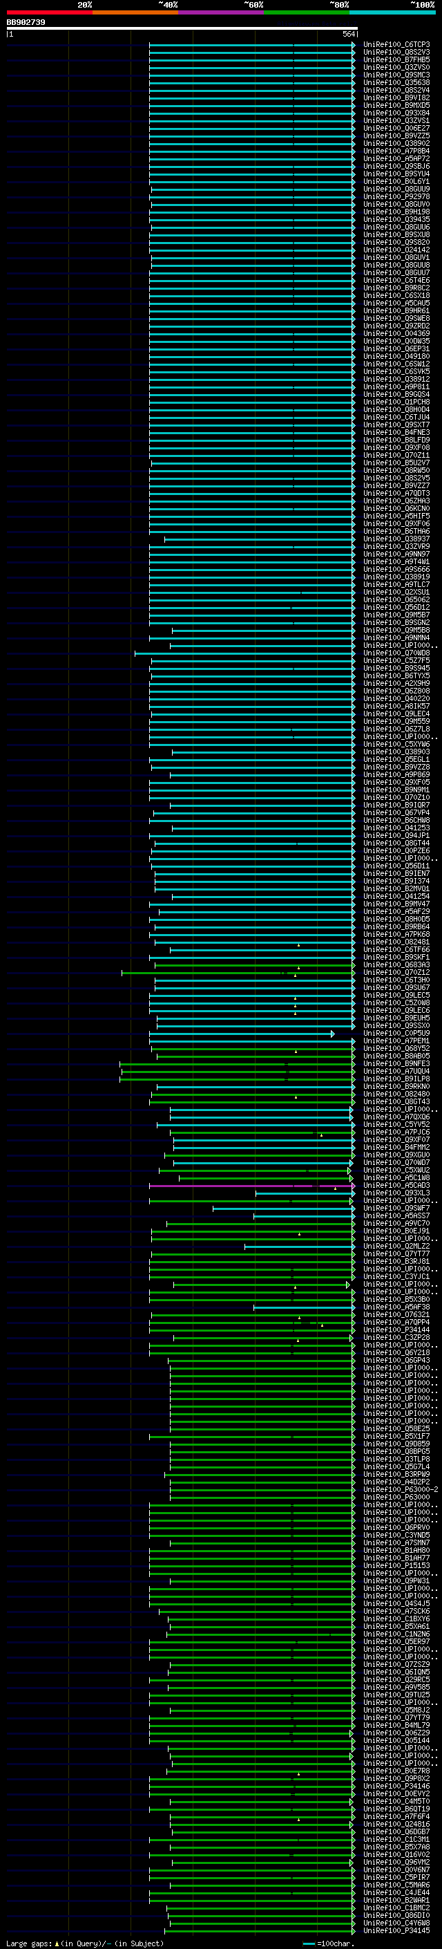Select the UniRef100_C4Y6W8 label
The width and height of the screenshot is (442, 1949).
396,1923
